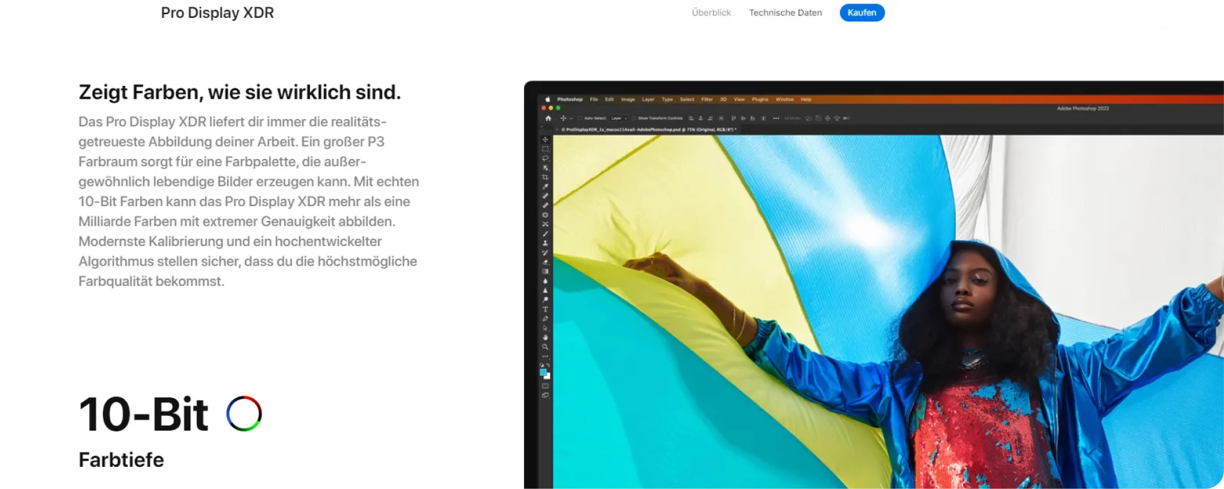
Task: Open the File menu
Action: 594,99
